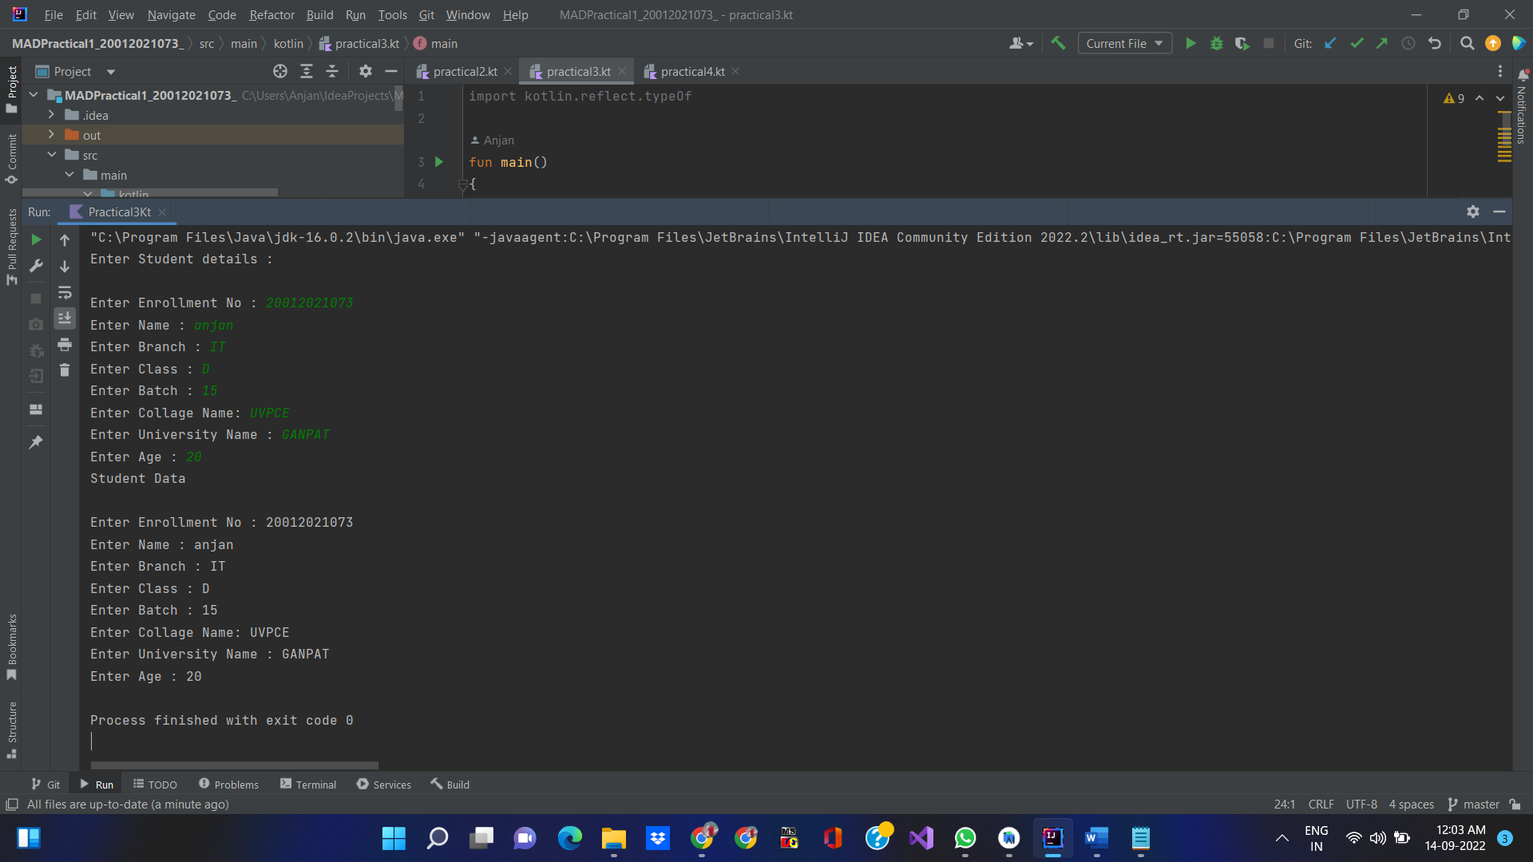Clear the console output with the trash icon
Viewport: 1533px width, 862px height.
65,370
